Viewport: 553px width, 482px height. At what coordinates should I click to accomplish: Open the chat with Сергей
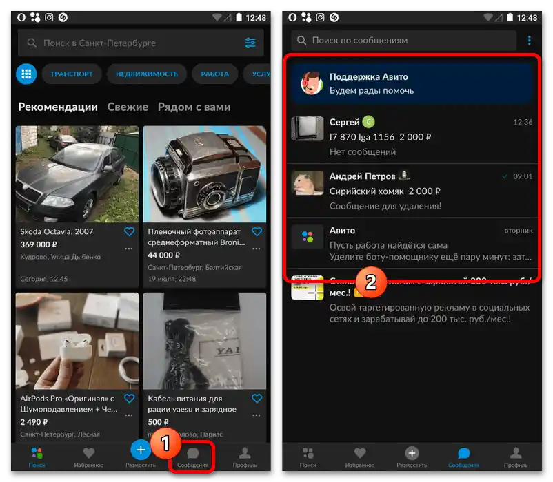pos(412,136)
